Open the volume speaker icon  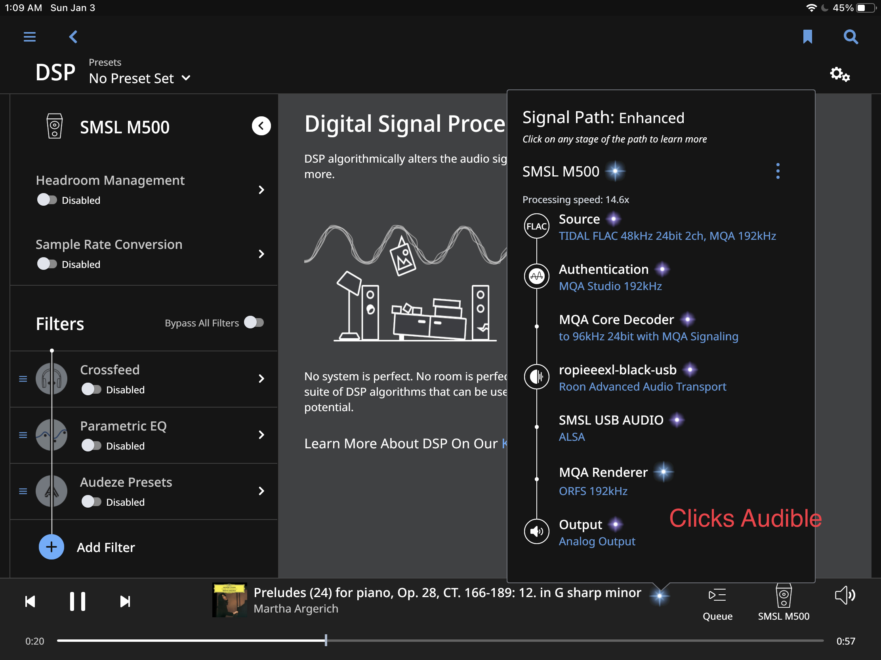click(x=845, y=595)
